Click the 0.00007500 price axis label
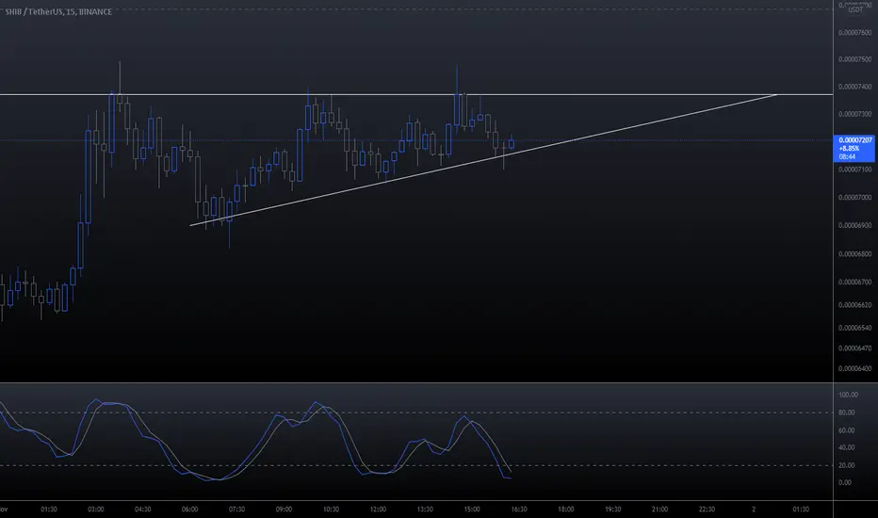Image resolution: width=878 pixels, height=518 pixels. (x=855, y=59)
